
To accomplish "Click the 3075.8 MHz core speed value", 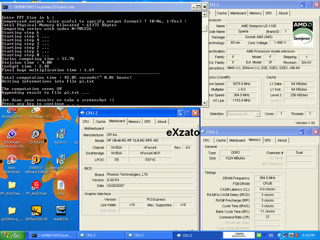I will tap(242, 84).
